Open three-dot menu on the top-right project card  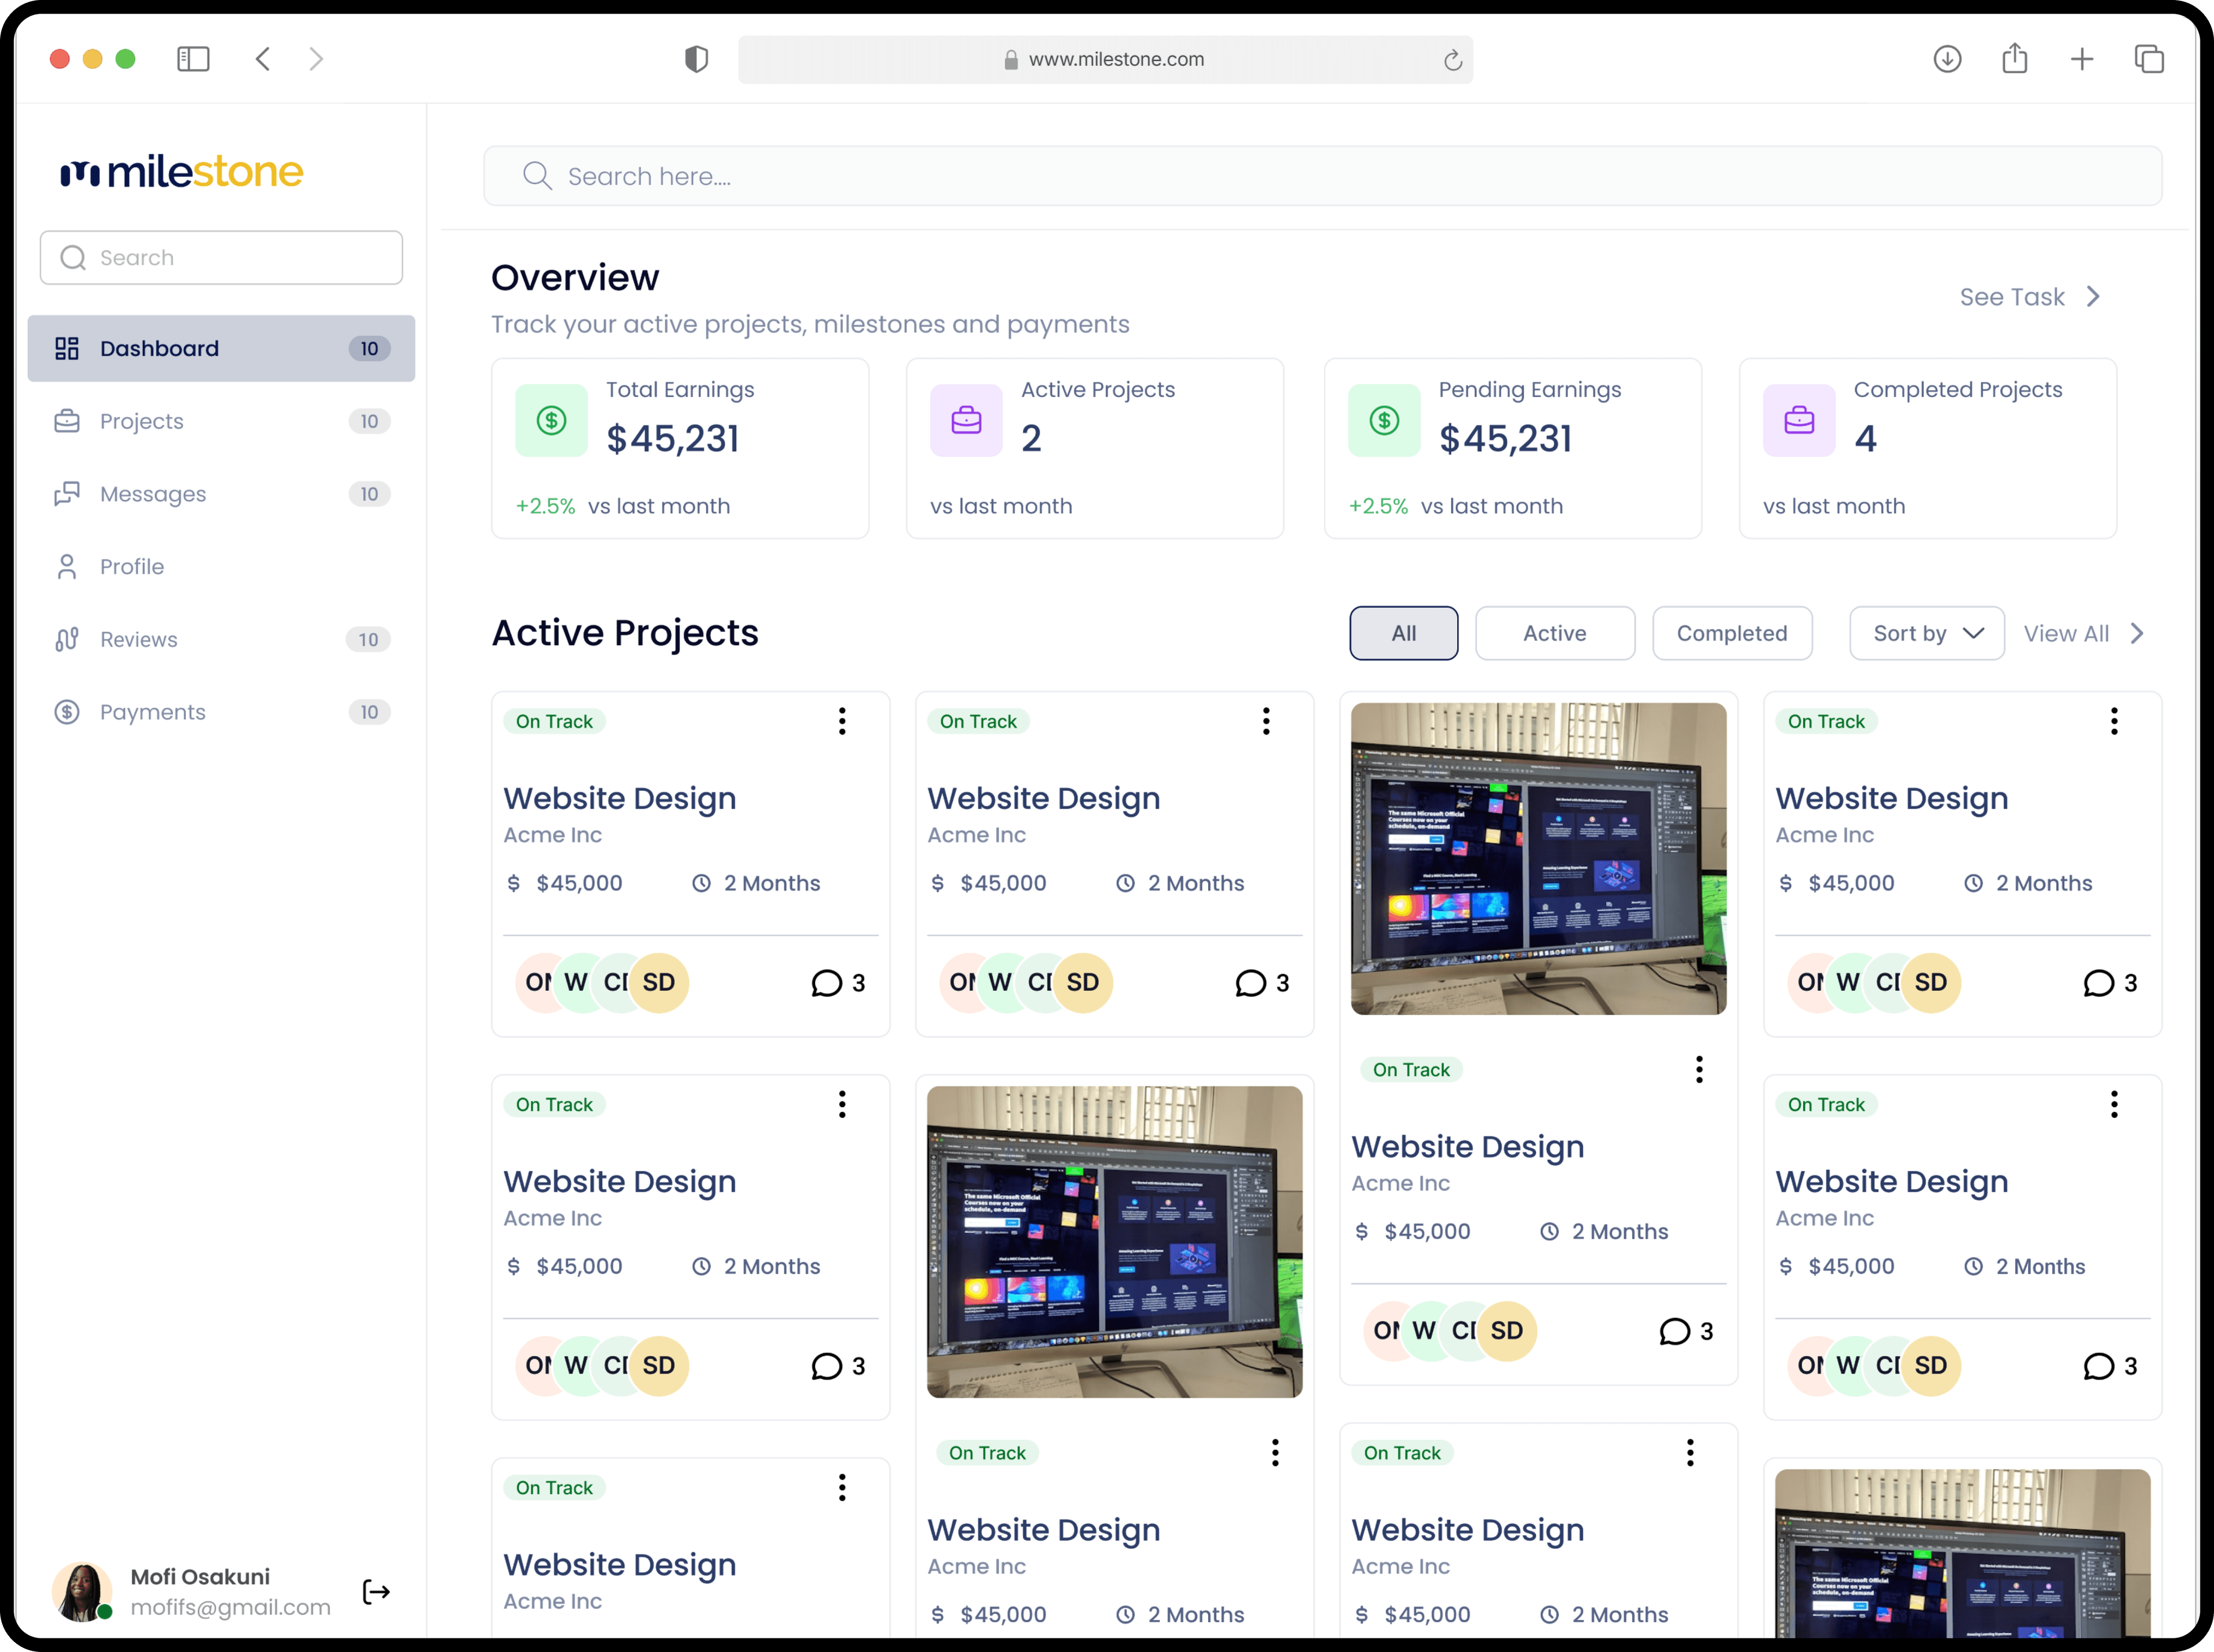click(2113, 721)
